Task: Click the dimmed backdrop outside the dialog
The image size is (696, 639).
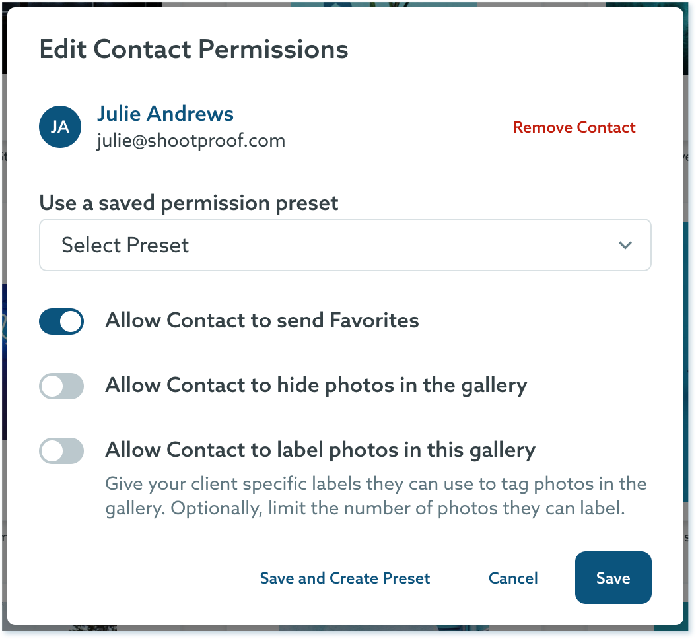Action: 691,330
